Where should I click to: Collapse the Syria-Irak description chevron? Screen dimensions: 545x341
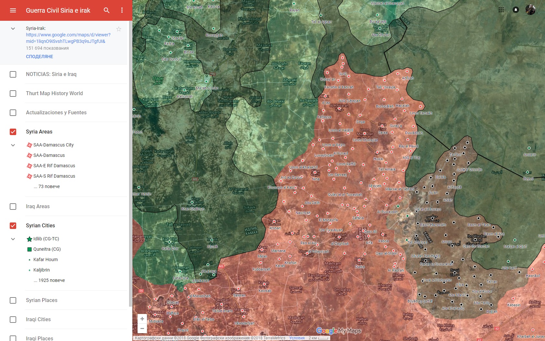click(13, 29)
